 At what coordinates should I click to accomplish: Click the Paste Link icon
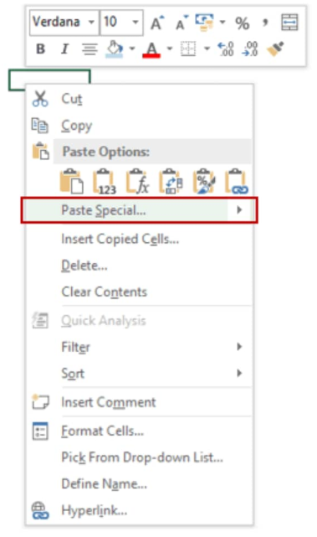coord(237,182)
